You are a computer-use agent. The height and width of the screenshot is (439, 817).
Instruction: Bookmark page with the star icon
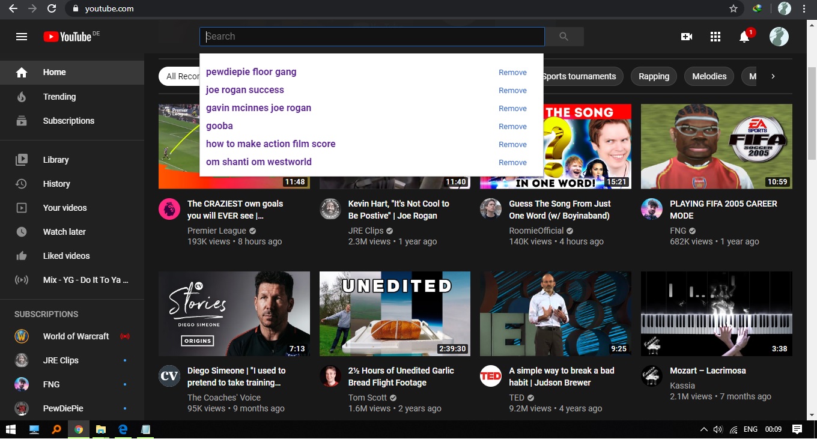733,8
